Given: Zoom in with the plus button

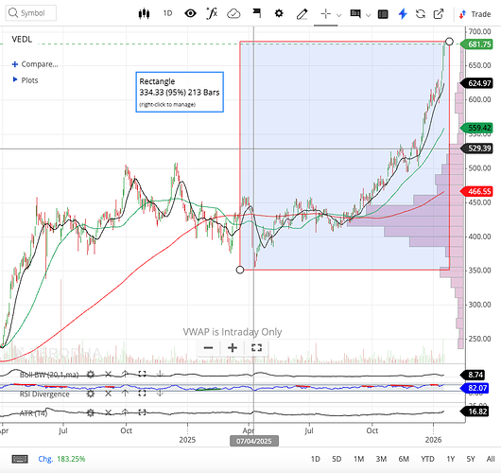Looking at the screenshot, I should point(233,347).
